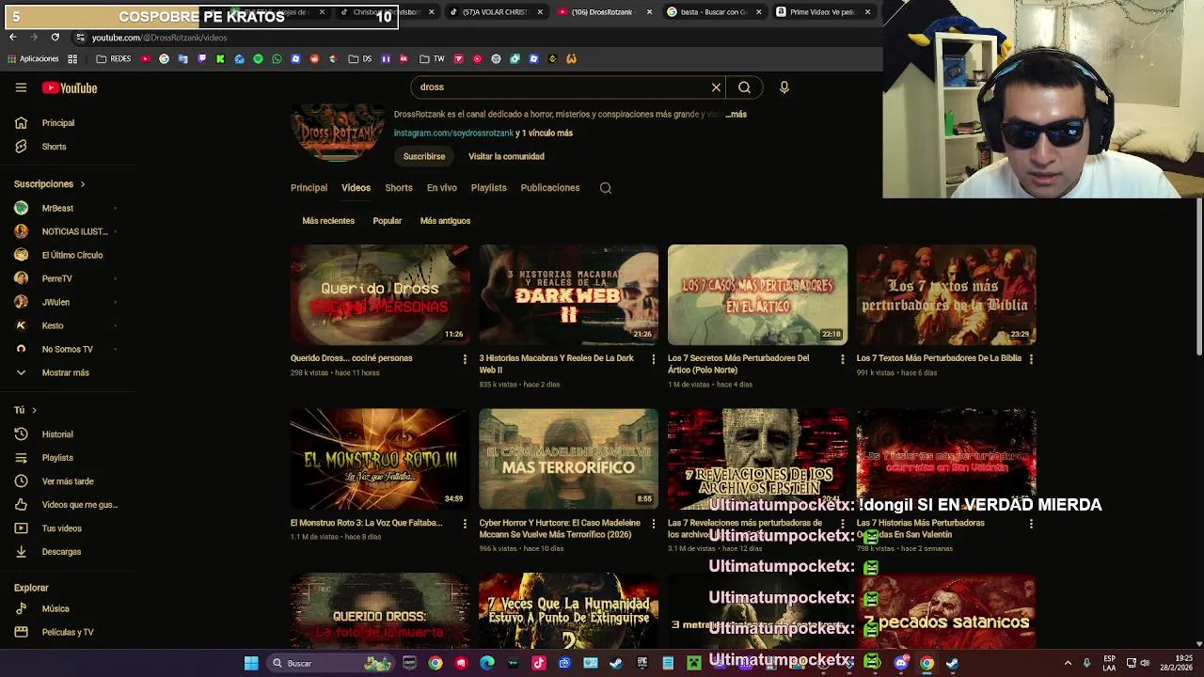Open El Caso Madeleine video thumbnail

point(569,459)
